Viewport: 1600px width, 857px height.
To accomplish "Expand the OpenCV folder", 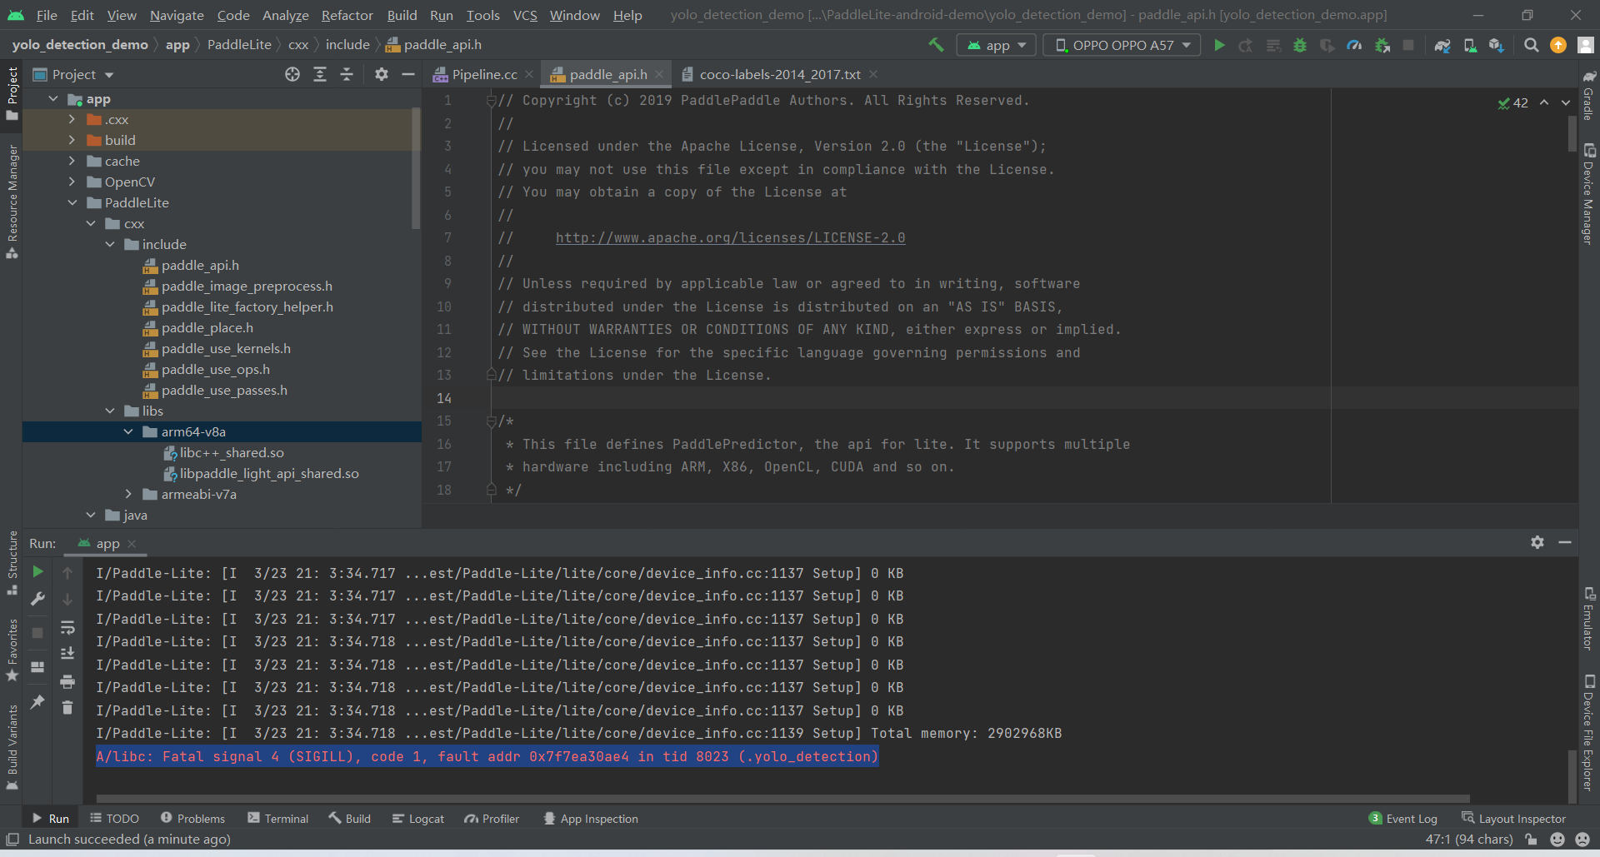I will click(x=72, y=182).
